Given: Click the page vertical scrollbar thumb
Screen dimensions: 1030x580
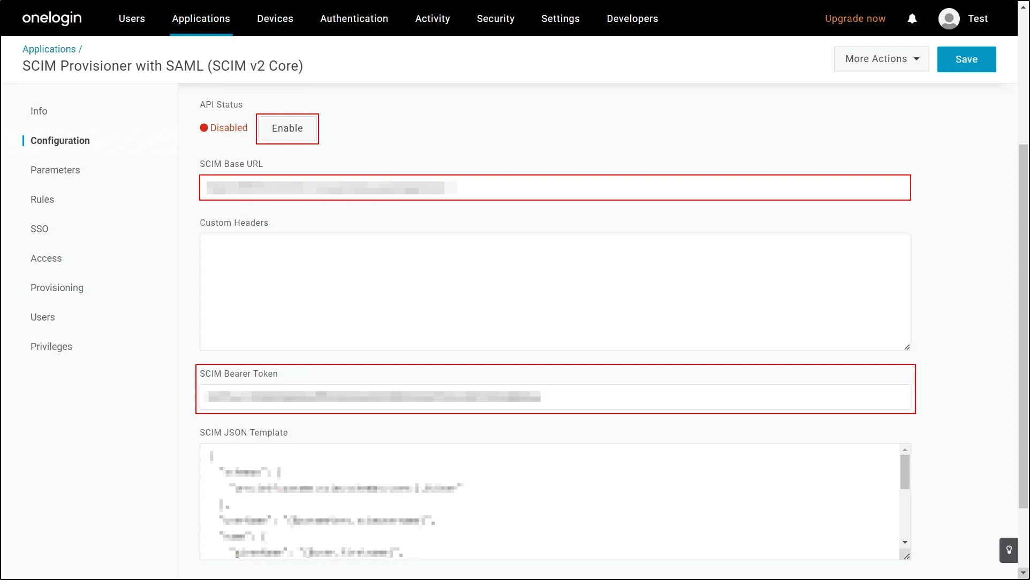Looking at the screenshot, I should (1024, 326).
